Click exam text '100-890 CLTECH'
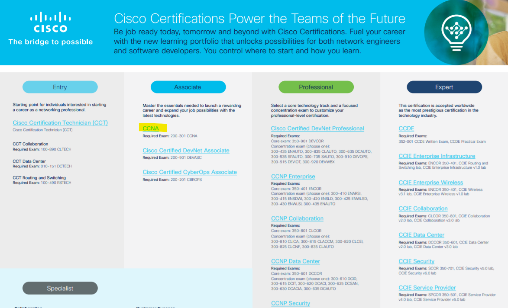The width and height of the screenshot is (508, 308). pyautogui.click(x=56, y=150)
